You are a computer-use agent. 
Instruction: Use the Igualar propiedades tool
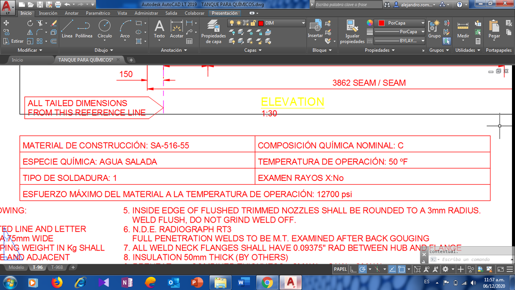point(352,32)
